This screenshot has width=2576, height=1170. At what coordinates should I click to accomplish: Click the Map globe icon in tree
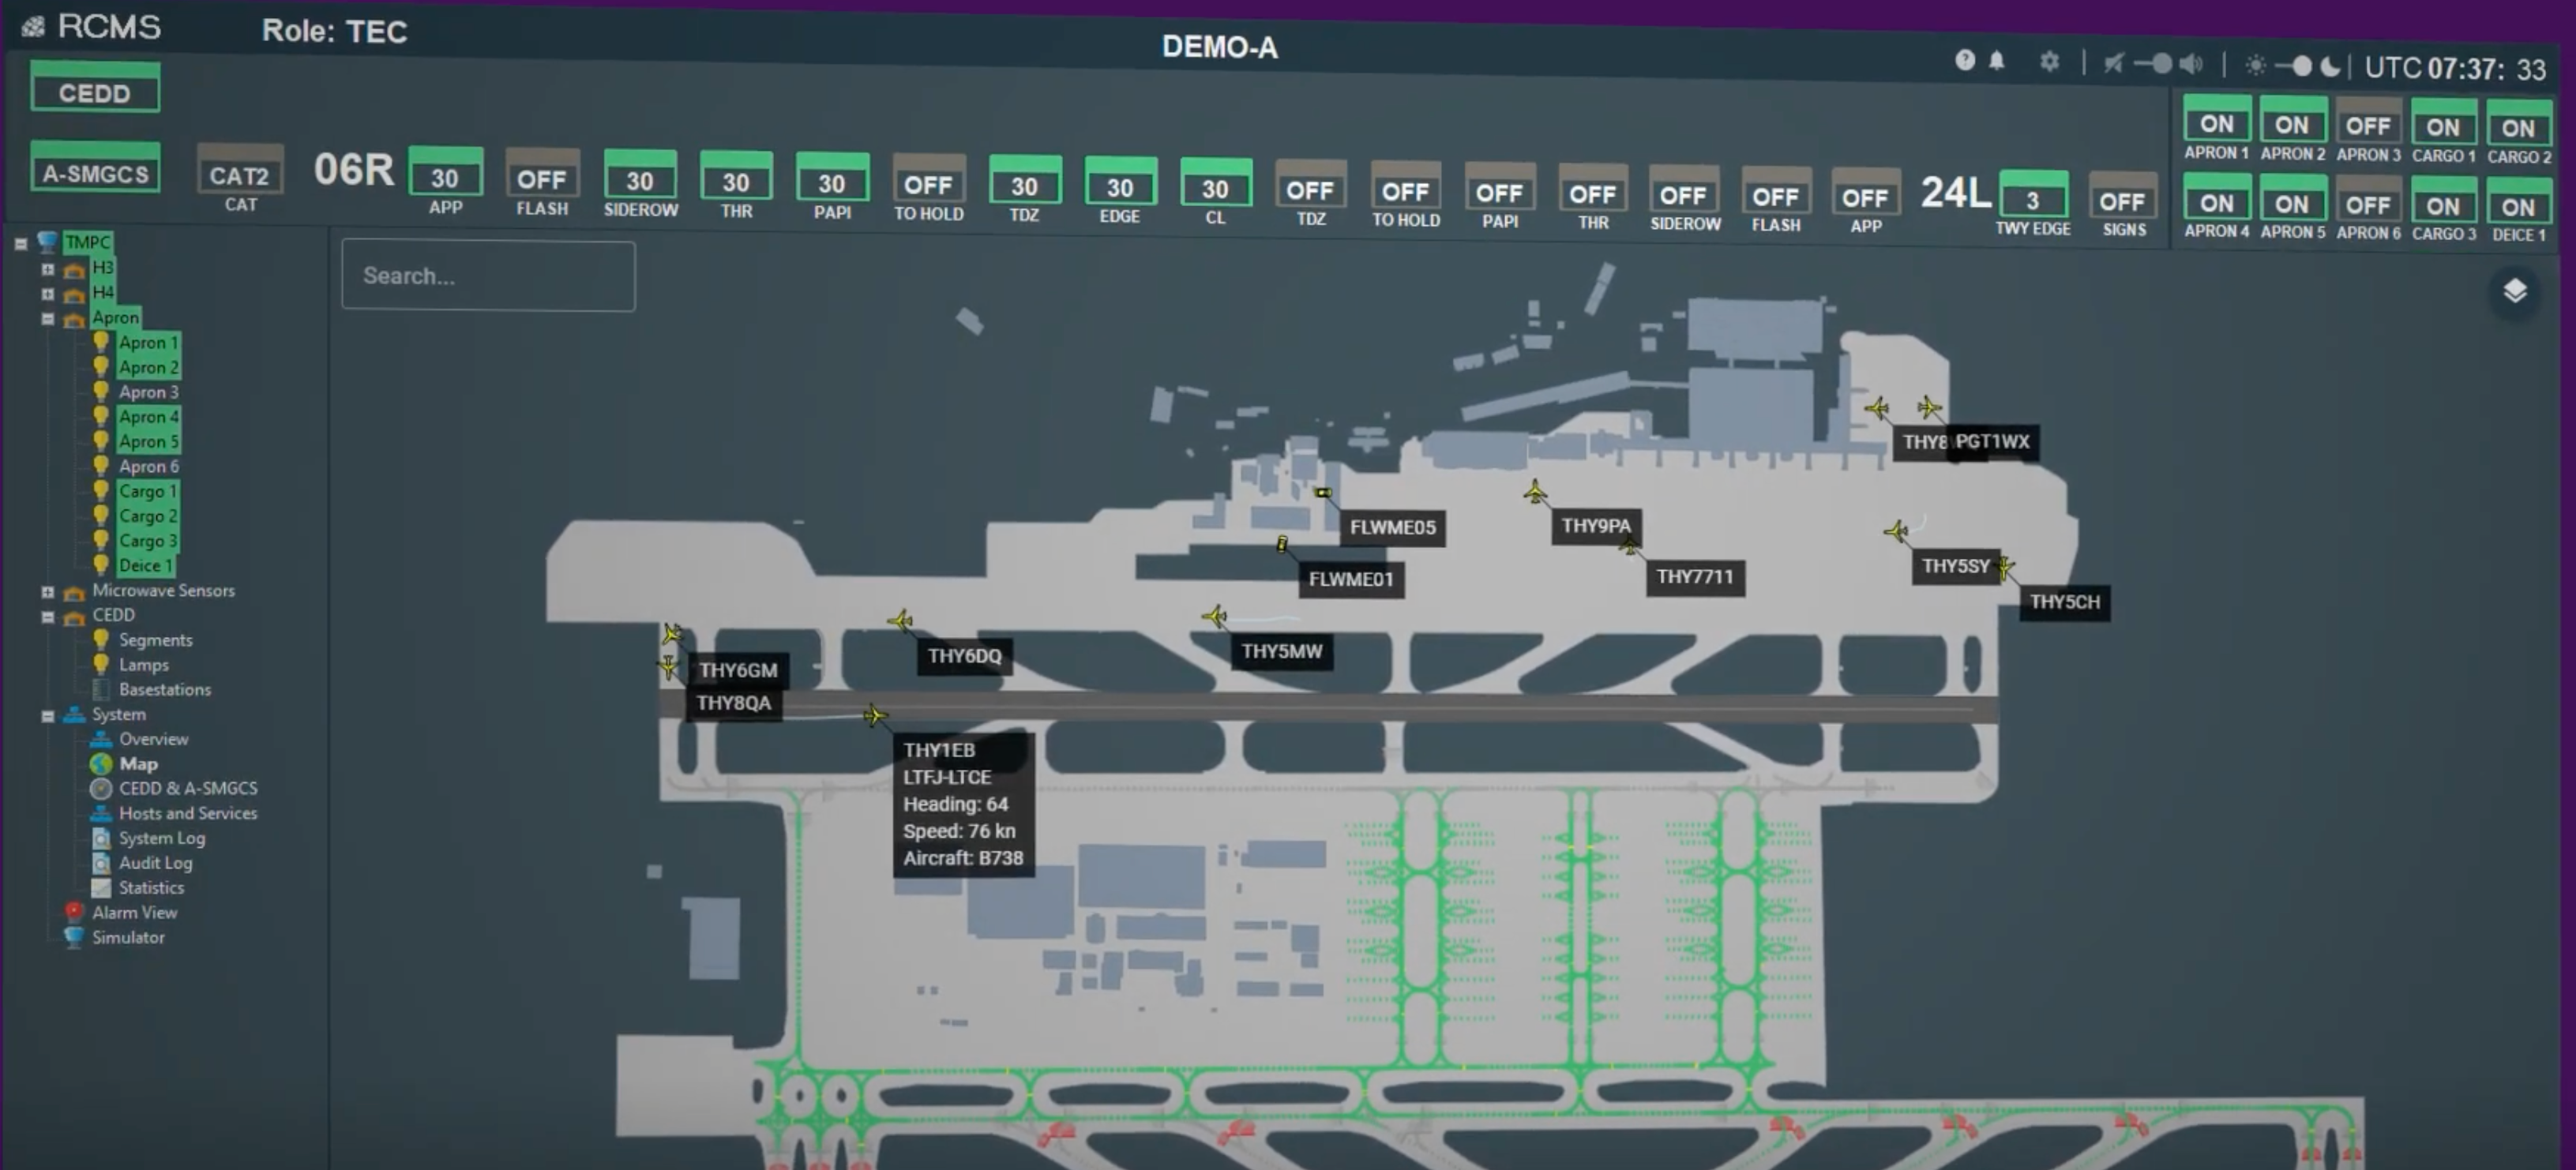(100, 764)
